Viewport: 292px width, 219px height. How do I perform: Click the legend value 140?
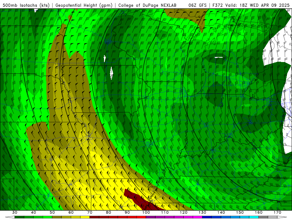(221, 212)
